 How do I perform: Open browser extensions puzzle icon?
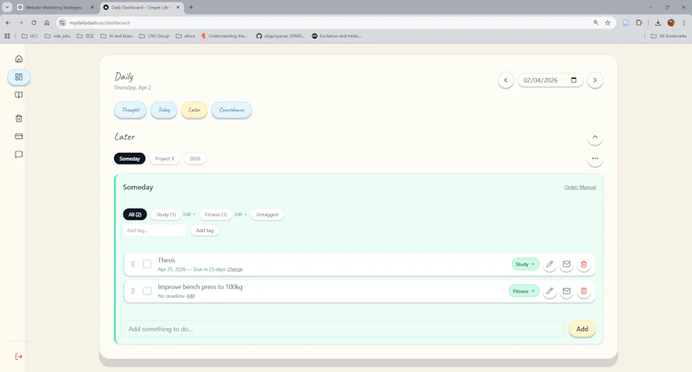tap(638, 22)
